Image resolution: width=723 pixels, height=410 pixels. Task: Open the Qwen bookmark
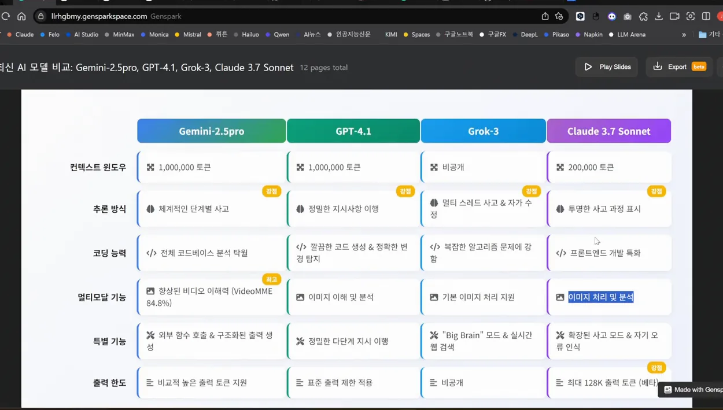point(278,35)
